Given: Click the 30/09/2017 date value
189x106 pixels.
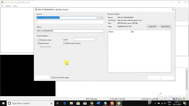Looking at the screenshot, I should tap(125, 26).
